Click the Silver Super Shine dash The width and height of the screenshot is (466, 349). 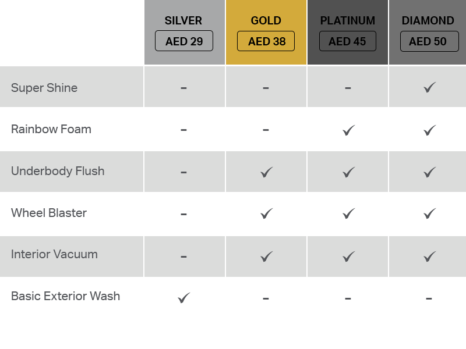coord(183,88)
